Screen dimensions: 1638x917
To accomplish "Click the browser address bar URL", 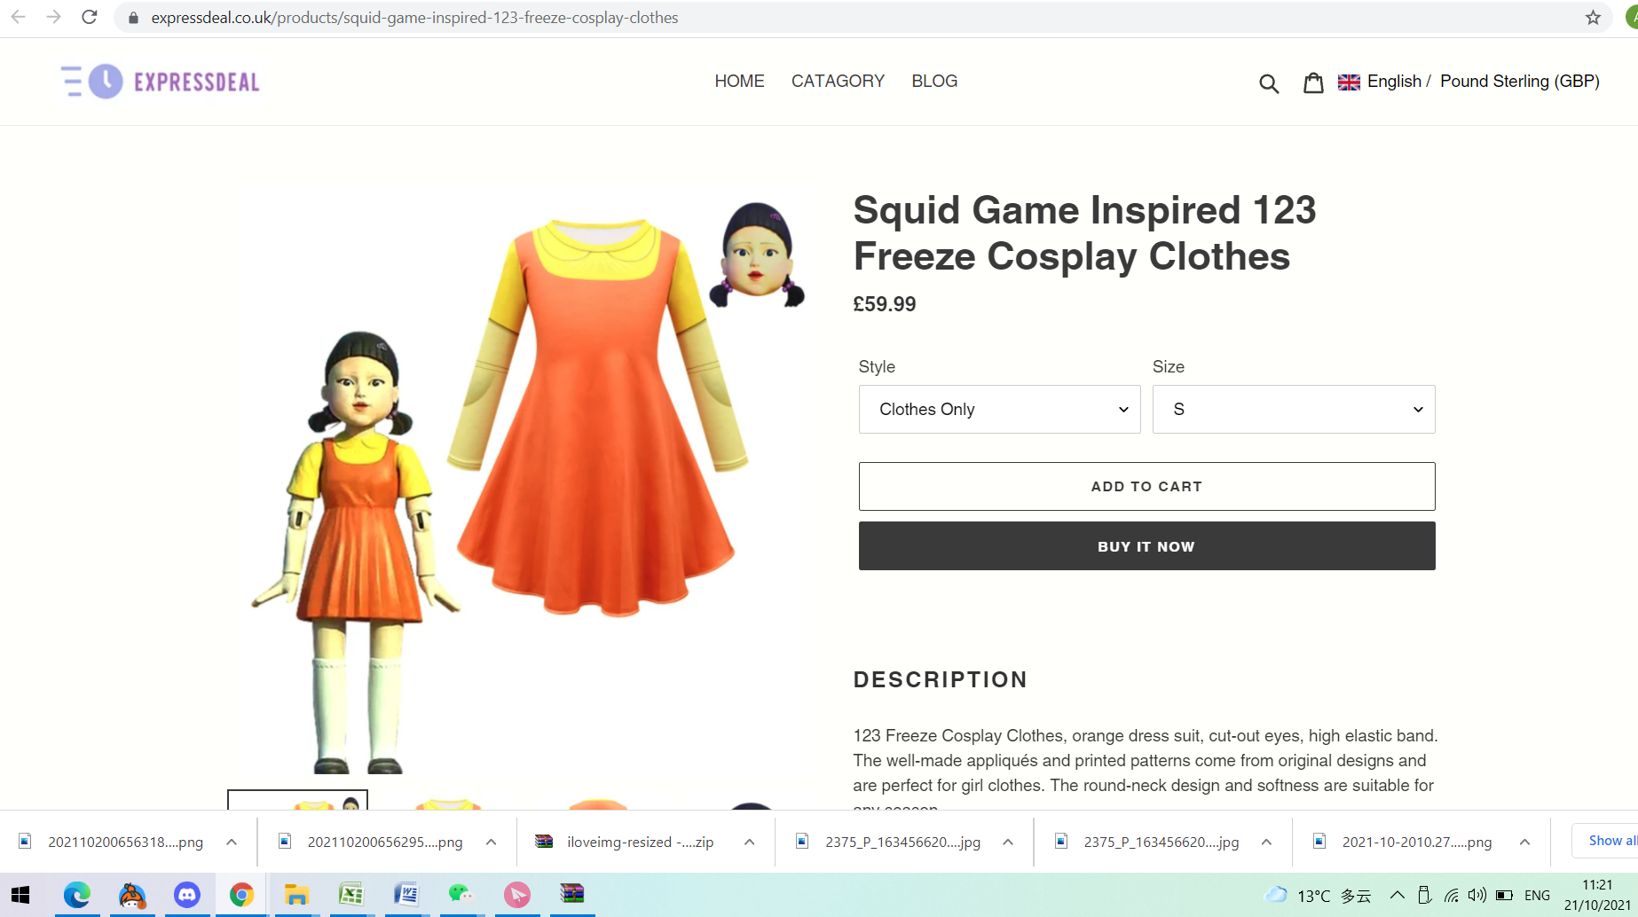I will coord(414,18).
